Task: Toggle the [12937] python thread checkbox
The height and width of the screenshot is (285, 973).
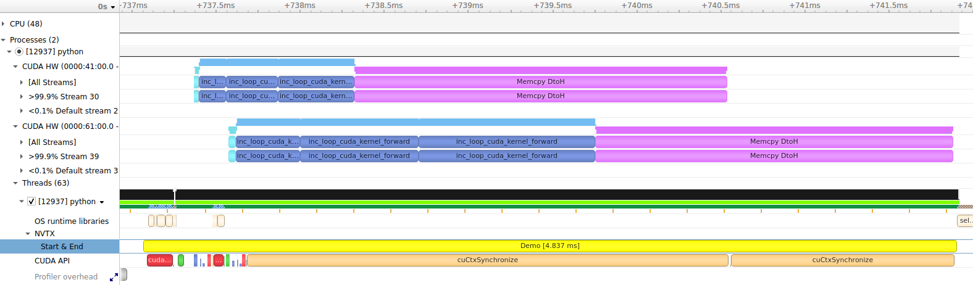Action: tap(31, 202)
